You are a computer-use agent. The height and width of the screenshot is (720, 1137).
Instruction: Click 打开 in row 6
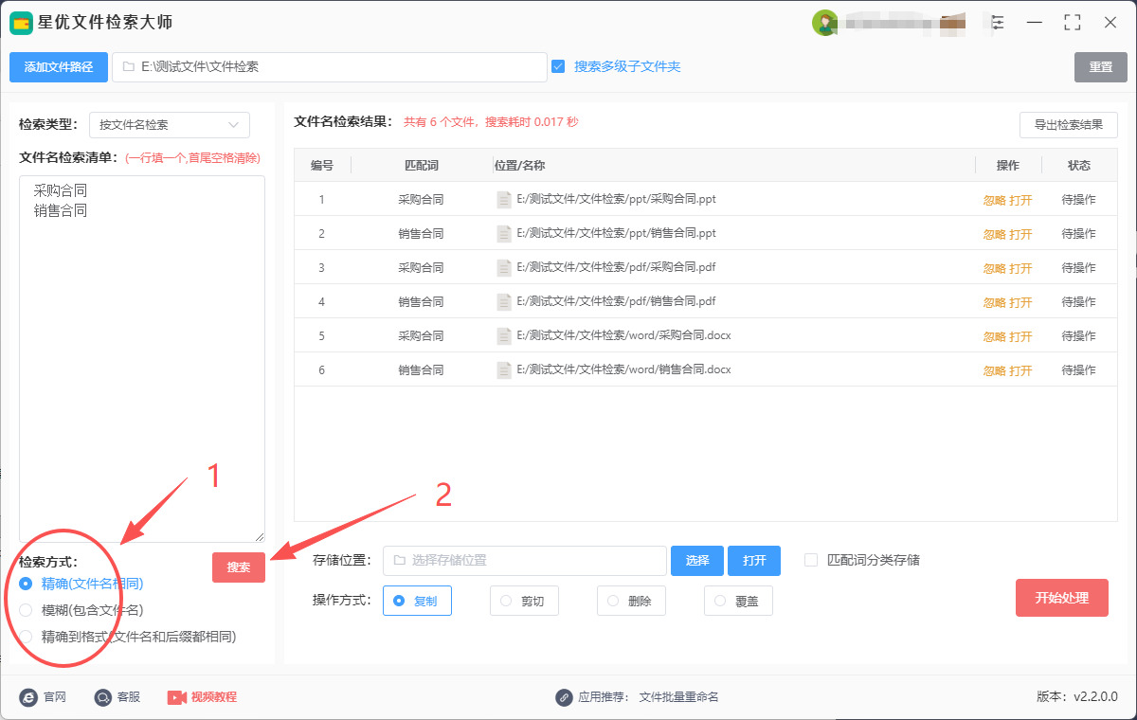(x=1020, y=371)
